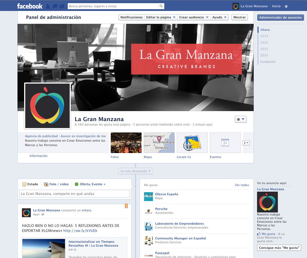The width and height of the screenshot is (307, 258).
Task: Open notifications globe icon in header
Action: 62,6
